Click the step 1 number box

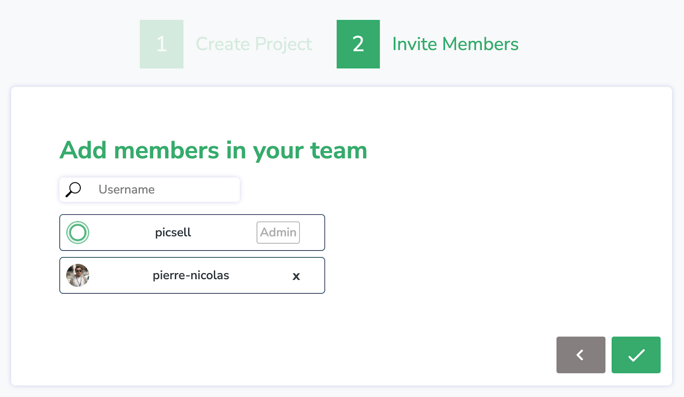tap(162, 44)
